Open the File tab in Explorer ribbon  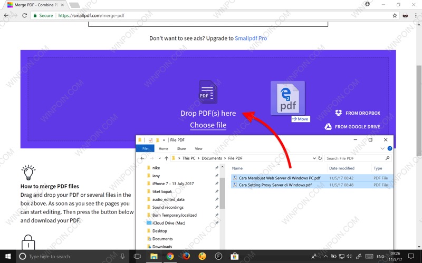click(x=145, y=148)
